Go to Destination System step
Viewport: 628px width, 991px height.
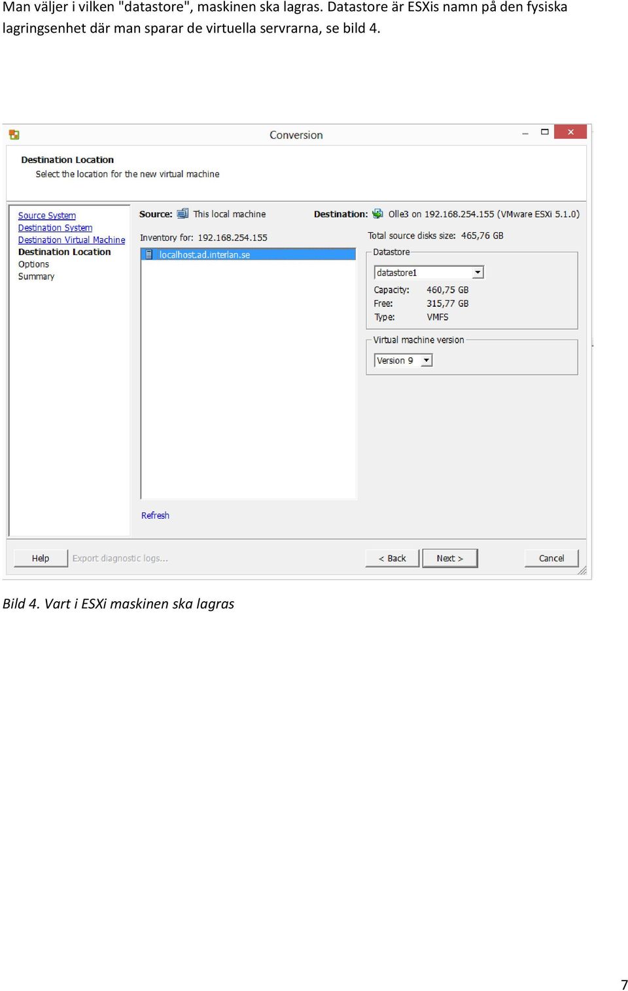click(55, 228)
